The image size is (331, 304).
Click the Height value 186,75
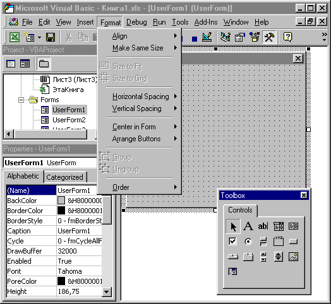(80, 291)
